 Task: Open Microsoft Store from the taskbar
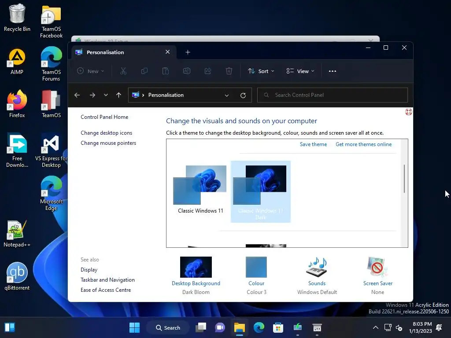(278, 327)
